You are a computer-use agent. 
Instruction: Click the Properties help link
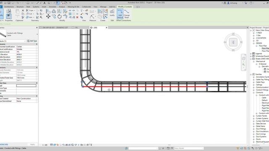pos(4,144)
